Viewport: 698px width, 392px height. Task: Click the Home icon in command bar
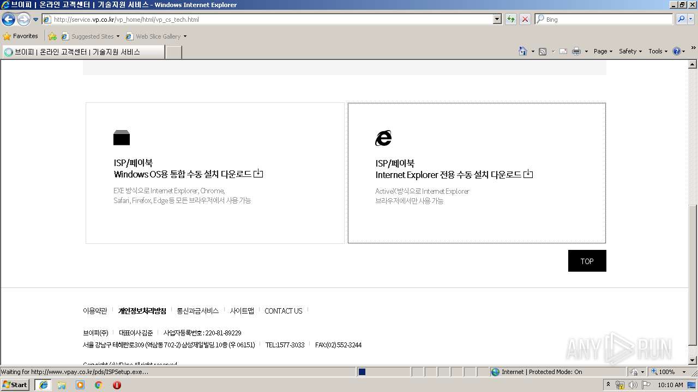click(523, 51)
